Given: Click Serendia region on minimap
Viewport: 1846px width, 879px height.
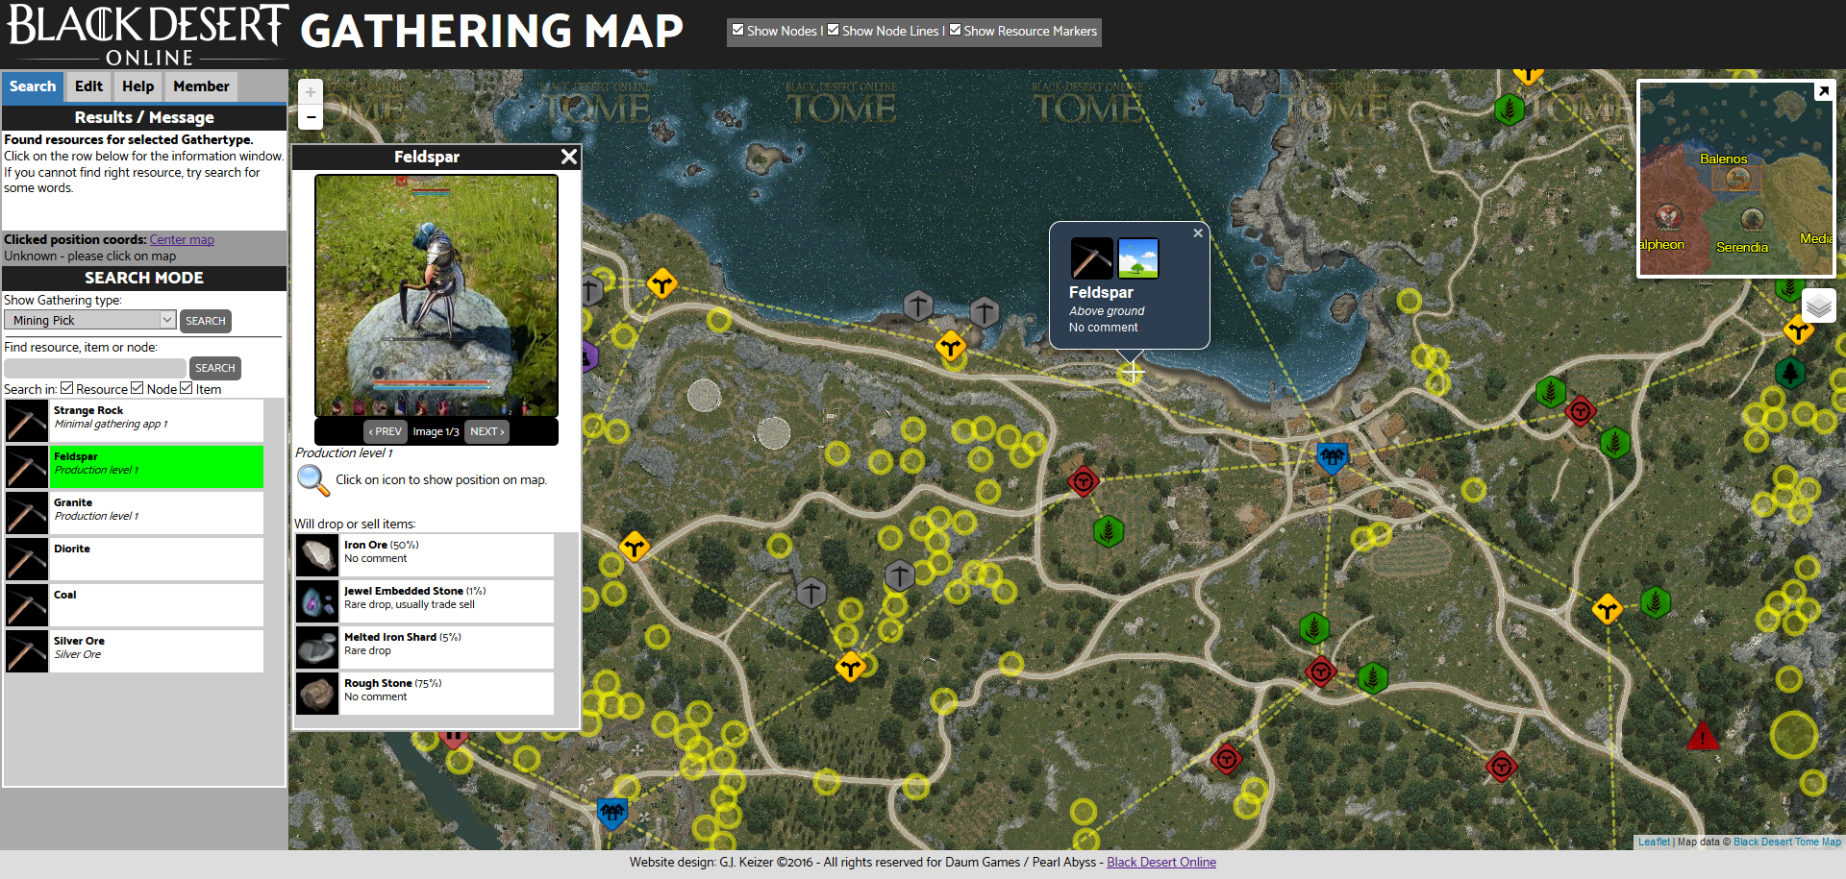Looking at the screenshot, I should point(1742,247).
